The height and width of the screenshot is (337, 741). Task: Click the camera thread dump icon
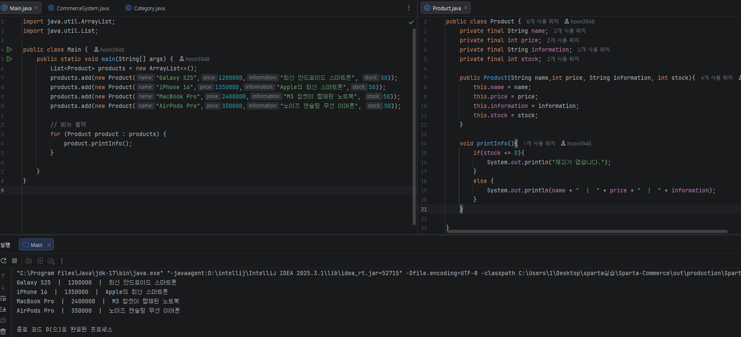click(29, 261)
